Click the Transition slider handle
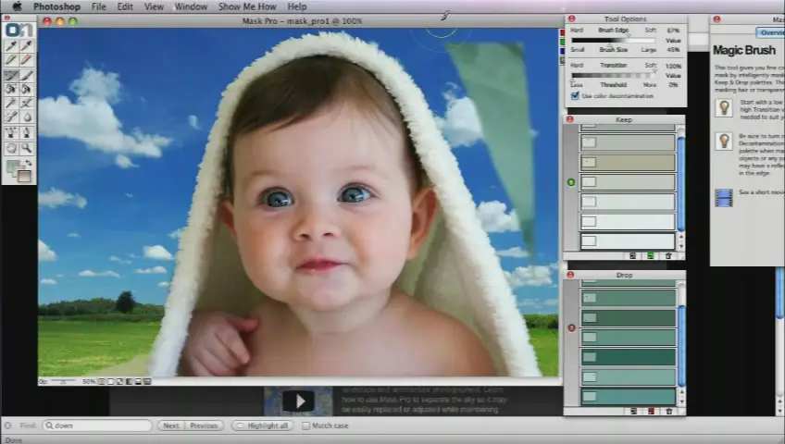785x444 pixels. (654, 70)
